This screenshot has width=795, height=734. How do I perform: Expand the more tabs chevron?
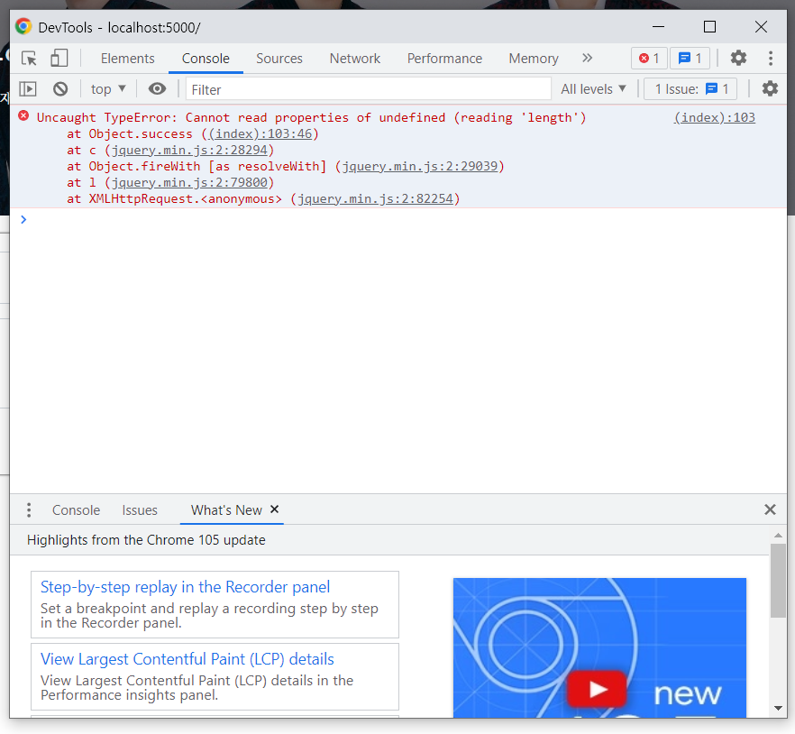(587, 58)
